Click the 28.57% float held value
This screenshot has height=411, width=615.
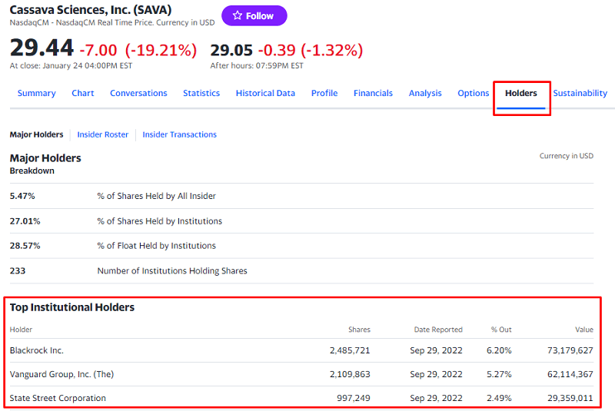25,246
